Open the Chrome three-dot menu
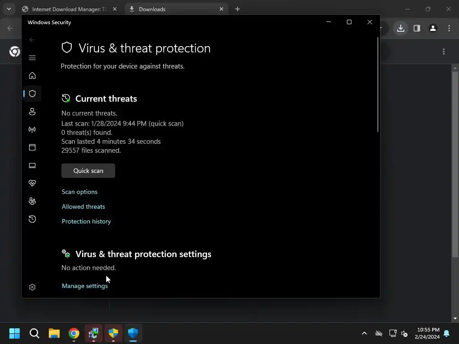Screen dimensions: 459x344 click(449, 28)
